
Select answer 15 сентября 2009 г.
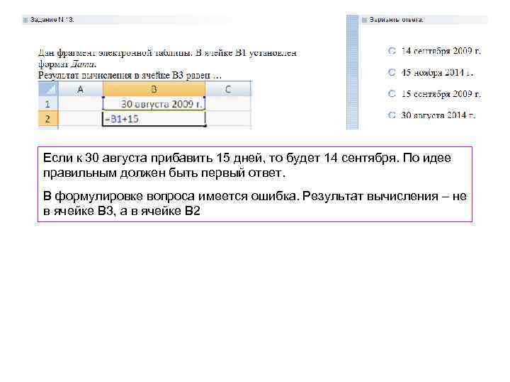click(x=392, y=93)
